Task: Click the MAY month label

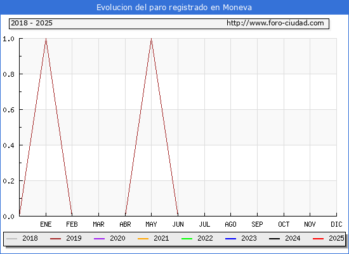Action: pyautogui.click(x=152, y=224)
